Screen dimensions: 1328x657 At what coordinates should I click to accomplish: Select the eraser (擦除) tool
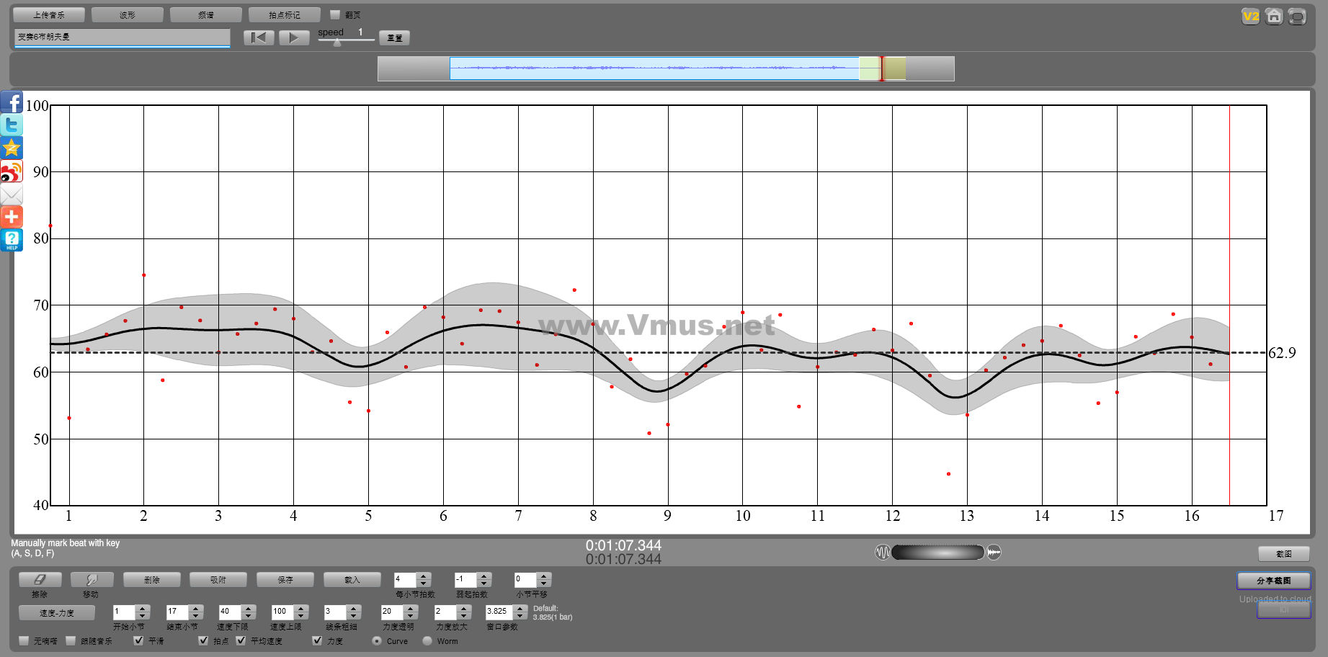(x=40, y=580)
